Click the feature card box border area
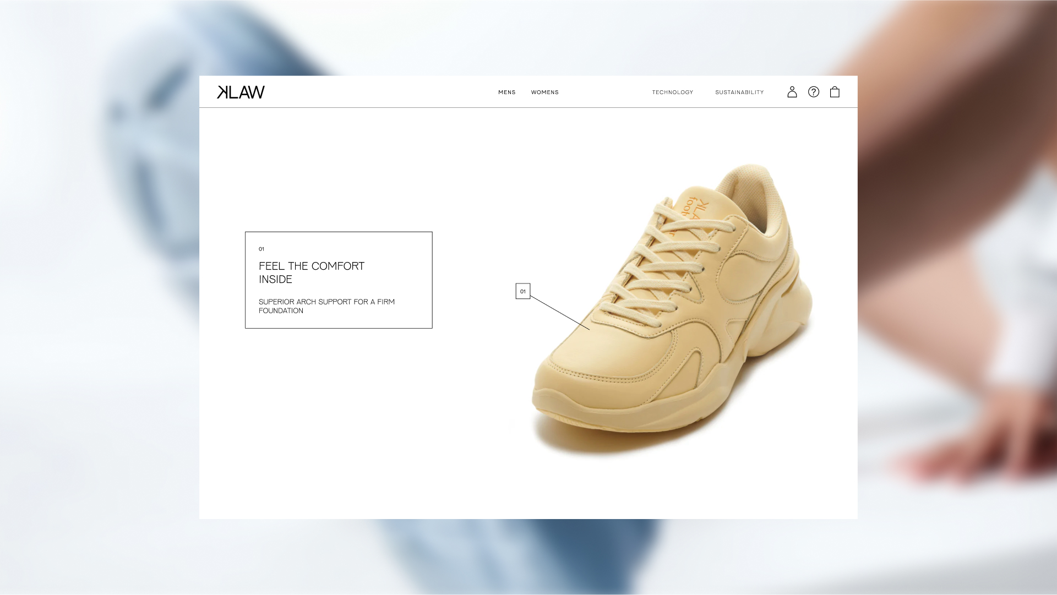 click(x=339, y=280)
